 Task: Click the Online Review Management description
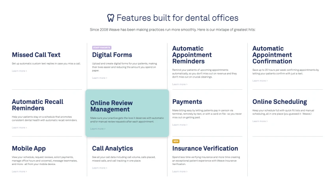point(127,120)
